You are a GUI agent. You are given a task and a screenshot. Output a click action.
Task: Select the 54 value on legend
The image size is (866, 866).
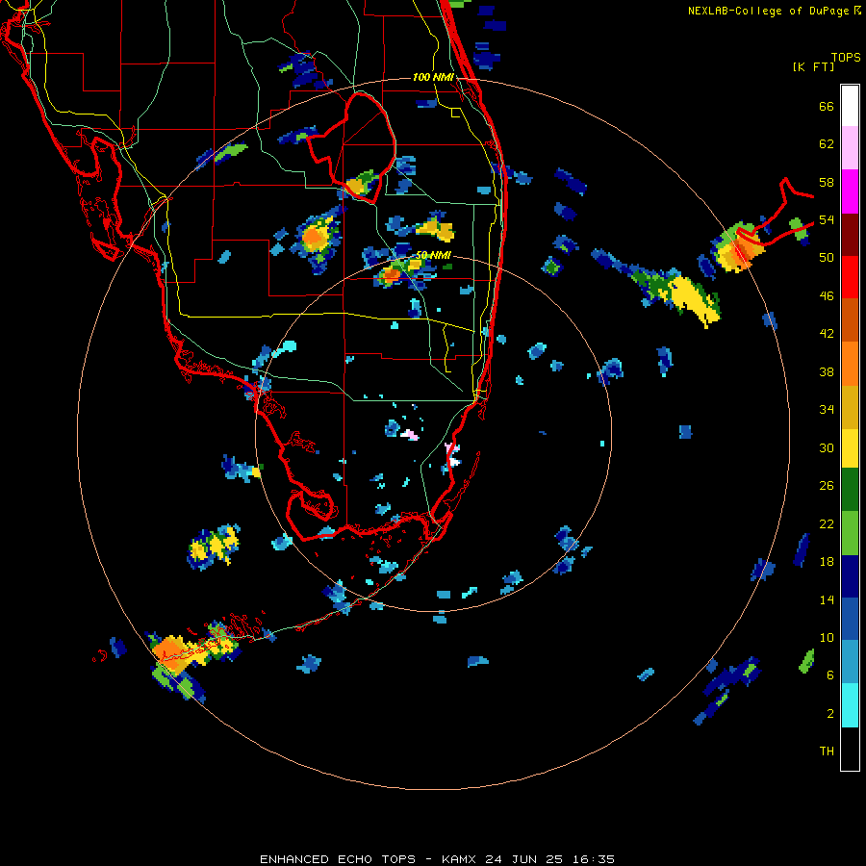(x=827, y=219)
